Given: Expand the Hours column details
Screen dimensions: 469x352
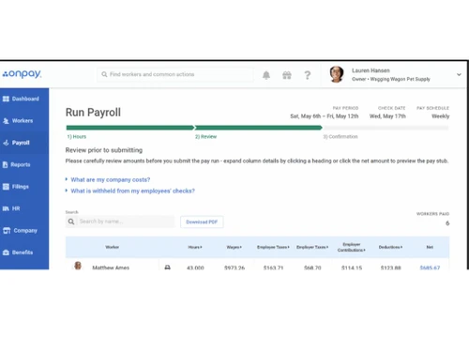Looking at the screenshot, I should point(195,247).
